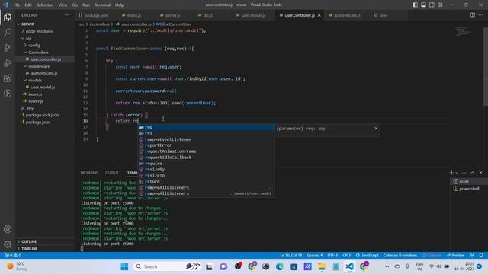Image resolution: width=488 pixels, height=274 pixels.
Task: Open the Accounts menu in activity bar
Action: coord(8,229)
